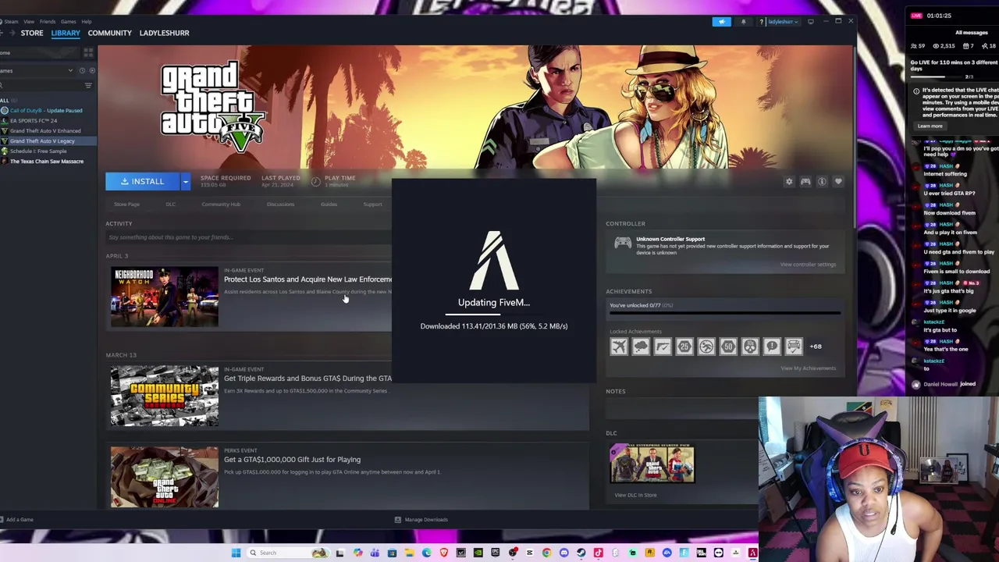Switch to the LIBRARY tab
Viewport: 999px width, 562px height.
[x=66, y=33]
